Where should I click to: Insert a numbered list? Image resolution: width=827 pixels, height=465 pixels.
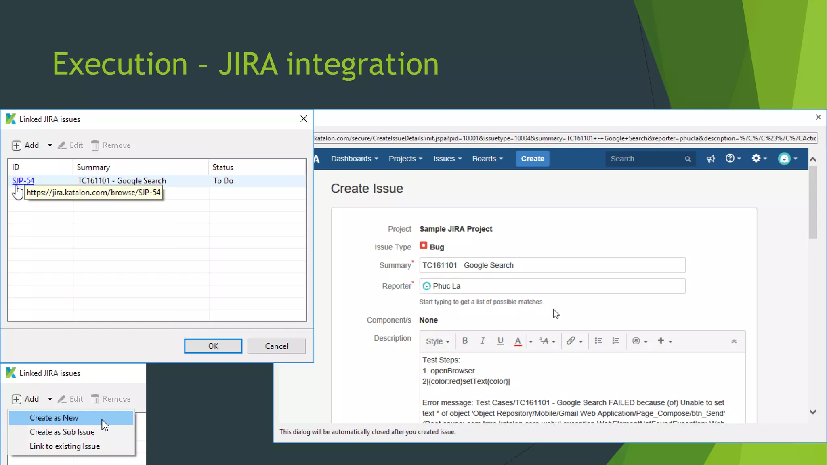tap(615, 341)
